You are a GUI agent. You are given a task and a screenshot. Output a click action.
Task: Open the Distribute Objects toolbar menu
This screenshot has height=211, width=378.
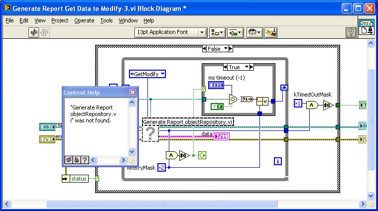tap(235, 32)
